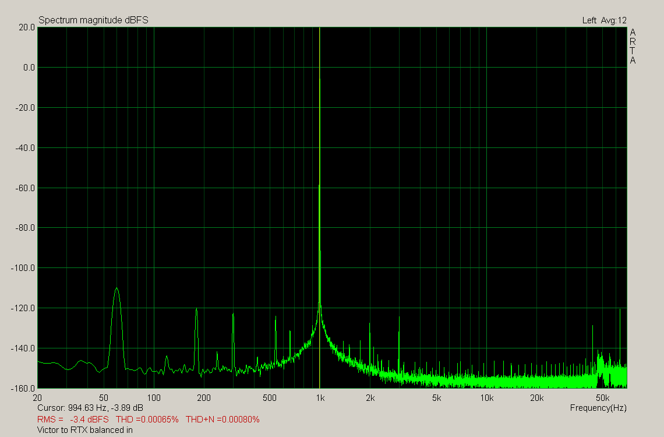Click the -80.0 dB axis label

pos(25,227)
